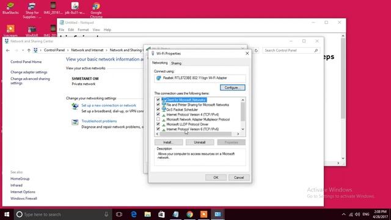The width and height of the screenshot is (391, 220).
Task: Click items list scroll-up arrow
Action: click(x=243, y=100)
